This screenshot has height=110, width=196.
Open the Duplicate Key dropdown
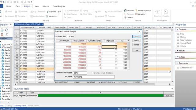click(x=53, y=12)
